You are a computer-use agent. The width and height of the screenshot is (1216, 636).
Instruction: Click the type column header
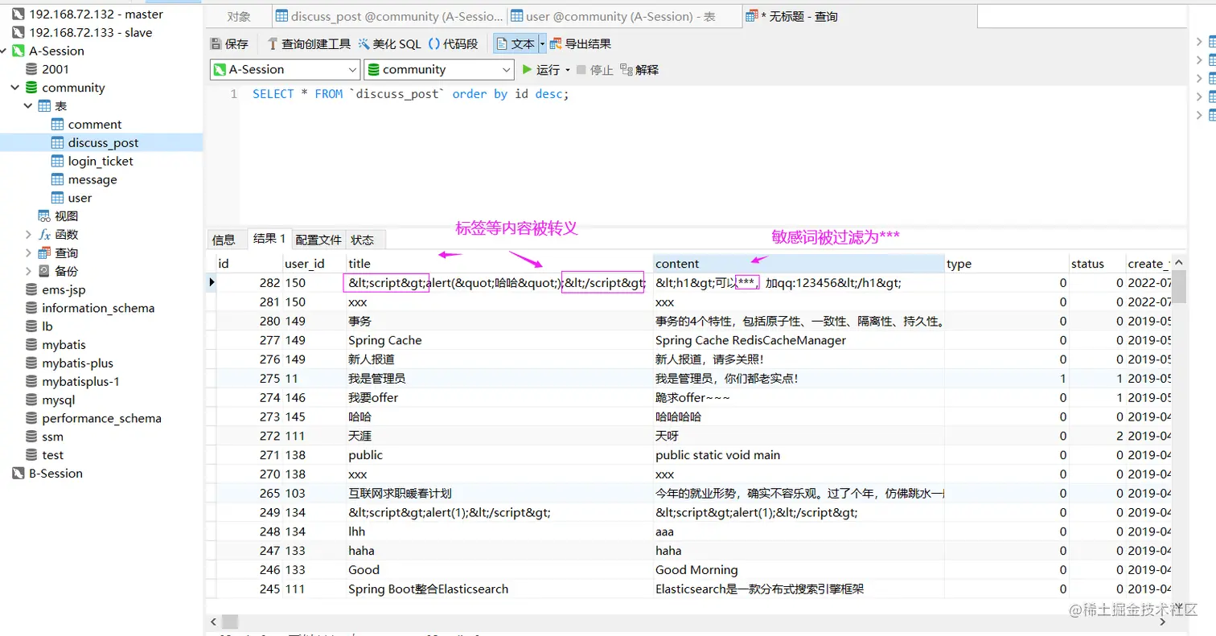tap(1007, 264)
